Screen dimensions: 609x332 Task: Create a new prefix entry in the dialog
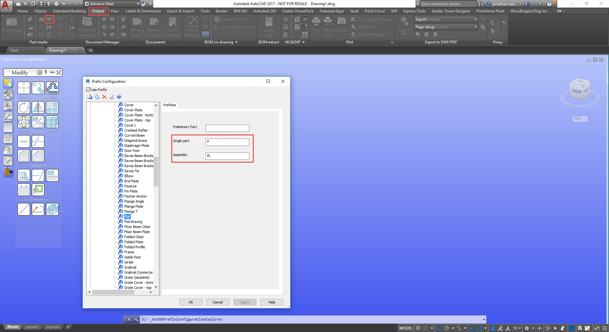click(x=90, y=97)
